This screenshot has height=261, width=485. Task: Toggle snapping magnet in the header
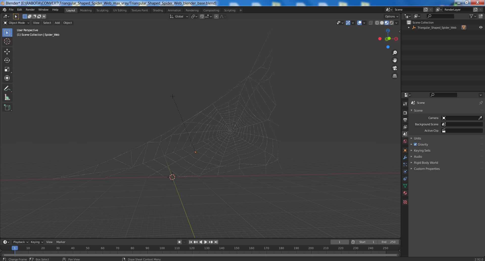coord(202,16)
